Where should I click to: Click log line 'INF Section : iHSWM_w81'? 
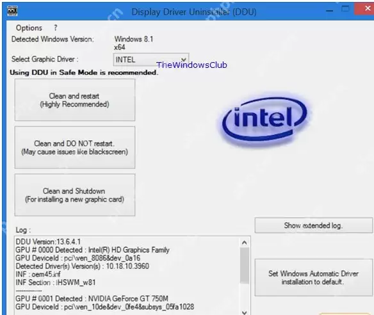pos(55,282)
